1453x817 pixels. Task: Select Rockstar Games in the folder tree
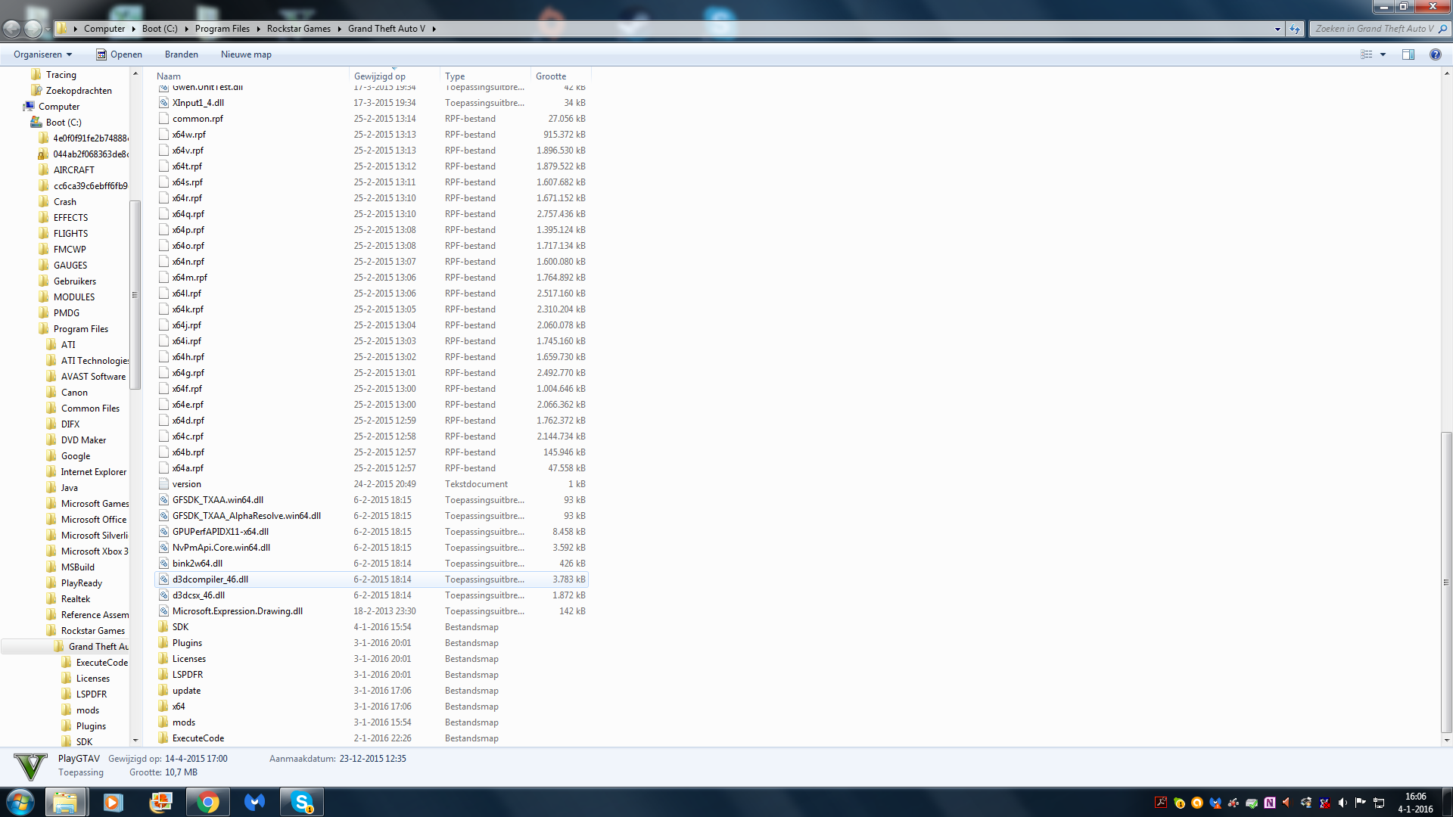[92, 631]
